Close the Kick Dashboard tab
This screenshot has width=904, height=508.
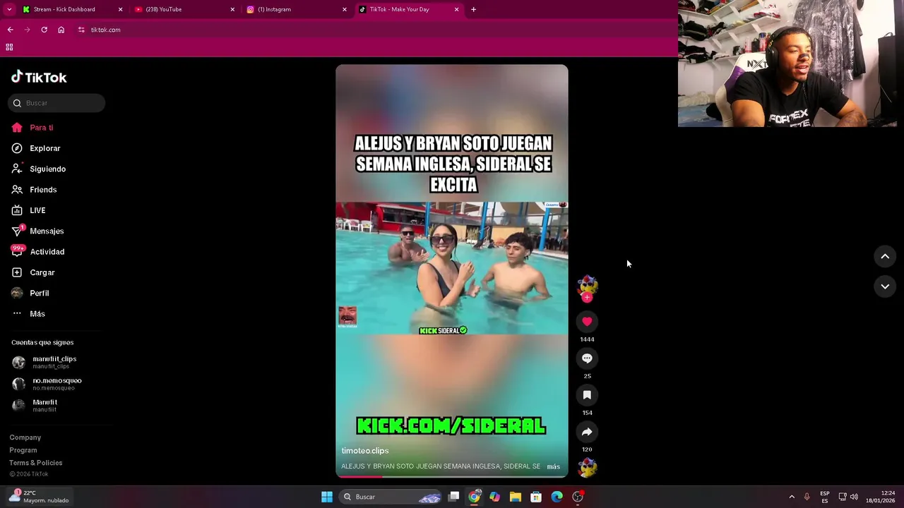[x=120, y=9]
